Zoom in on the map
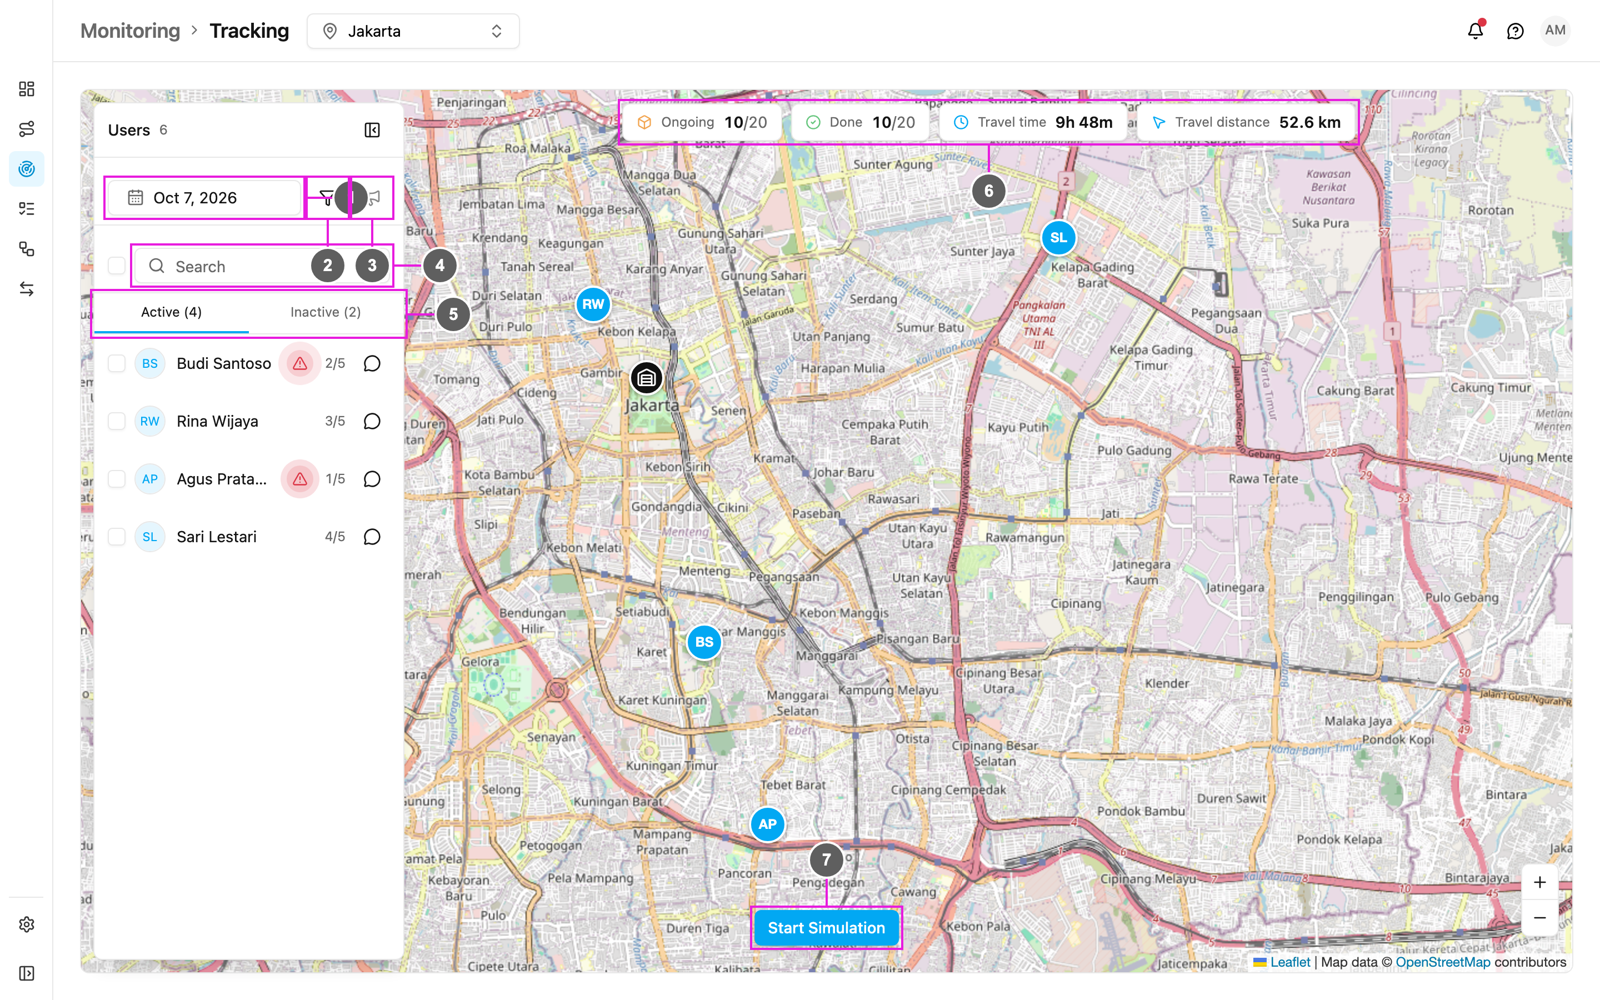 tap(1540, 882)
